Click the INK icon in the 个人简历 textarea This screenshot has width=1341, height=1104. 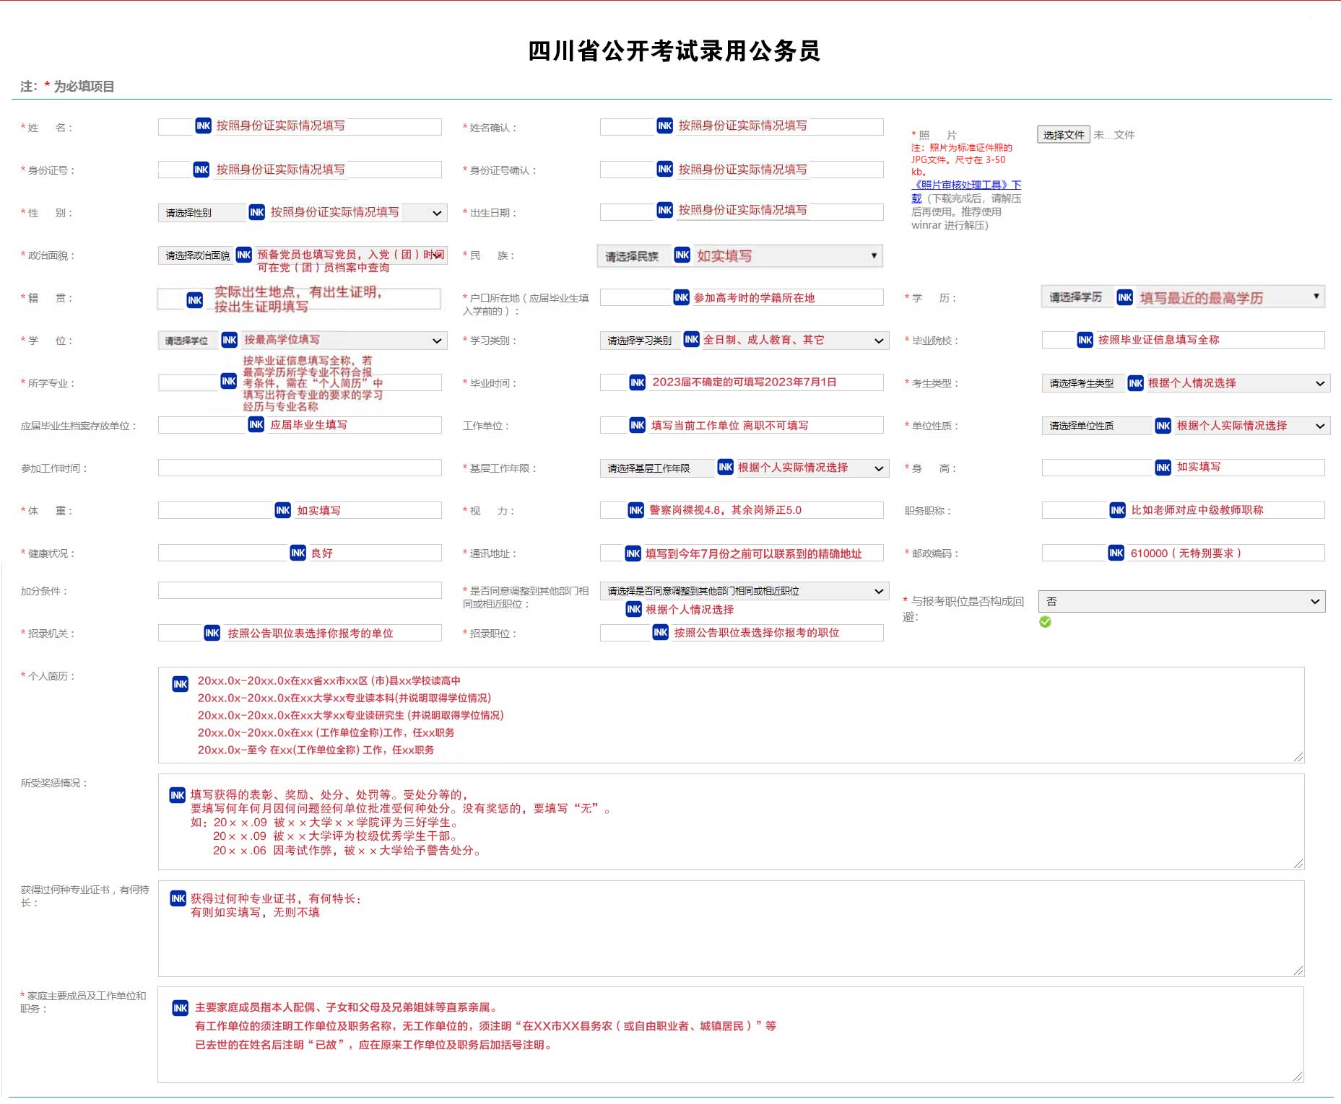pos(180,683)
